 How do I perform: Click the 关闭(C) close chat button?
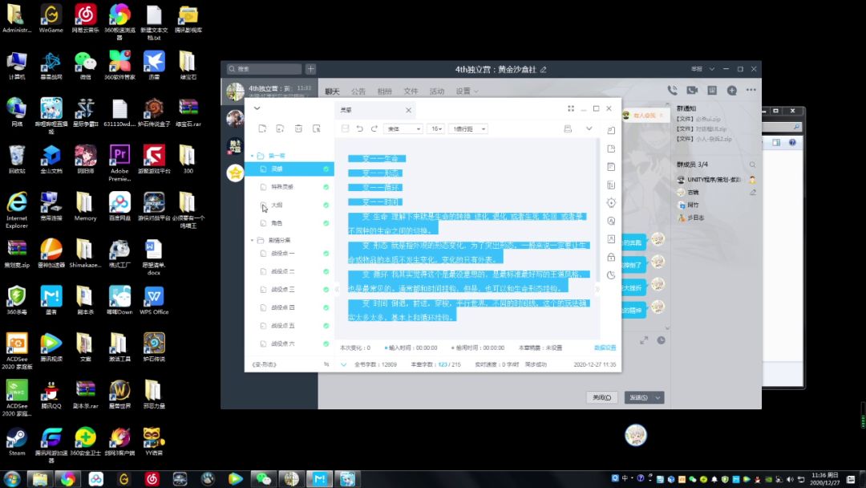tap(602, 397)
